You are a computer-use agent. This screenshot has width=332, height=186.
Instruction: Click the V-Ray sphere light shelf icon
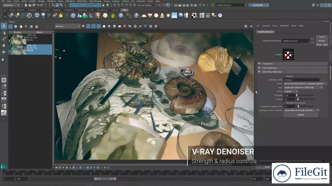pos(156,15)
